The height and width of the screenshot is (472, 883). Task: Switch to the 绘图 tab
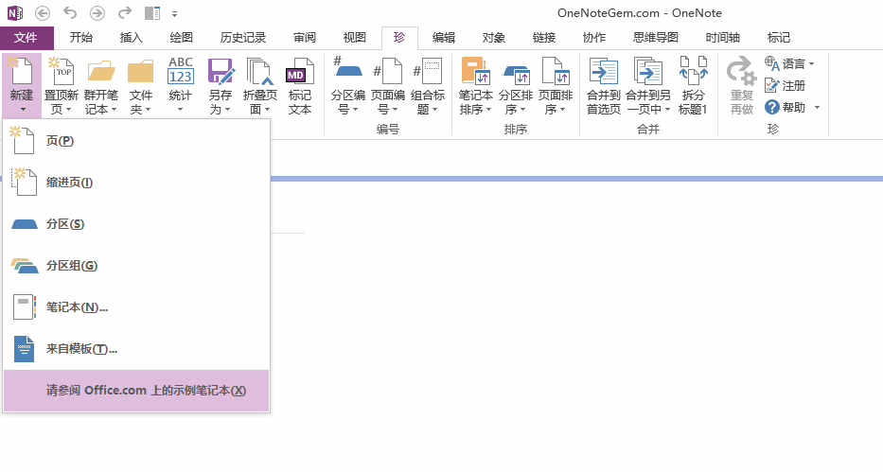click(x=182, y=38)
